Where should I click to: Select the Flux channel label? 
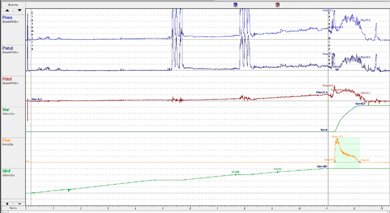[7, 140]
